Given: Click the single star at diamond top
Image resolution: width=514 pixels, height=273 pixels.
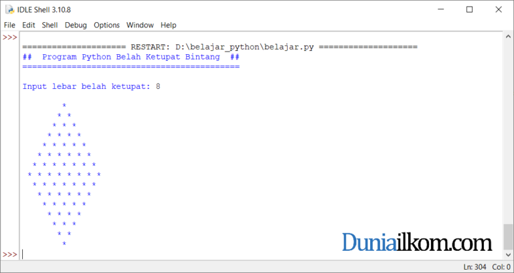Looking at the screenshot, I should click(64, 105).
